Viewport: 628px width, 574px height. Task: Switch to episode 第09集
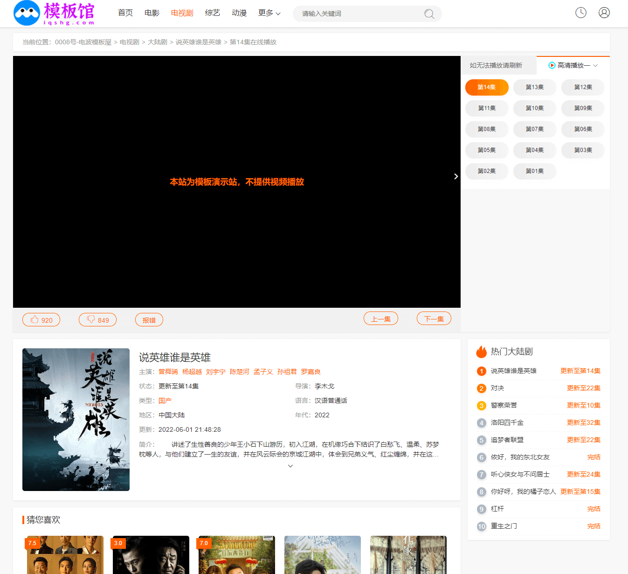coord(582,108)
